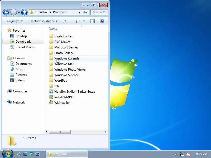Select the WLinstaller file icon
211x158 pixels.
click(x=51, y=102)
